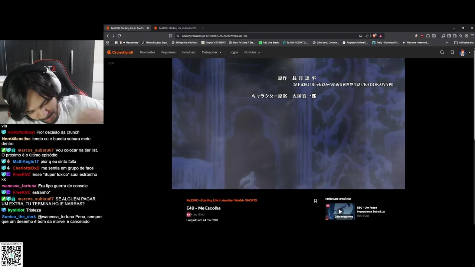Open the Crunchyroll watchlist bookmark icon
The width and height of the screenshot is (475, 267).
click(452, 52)
